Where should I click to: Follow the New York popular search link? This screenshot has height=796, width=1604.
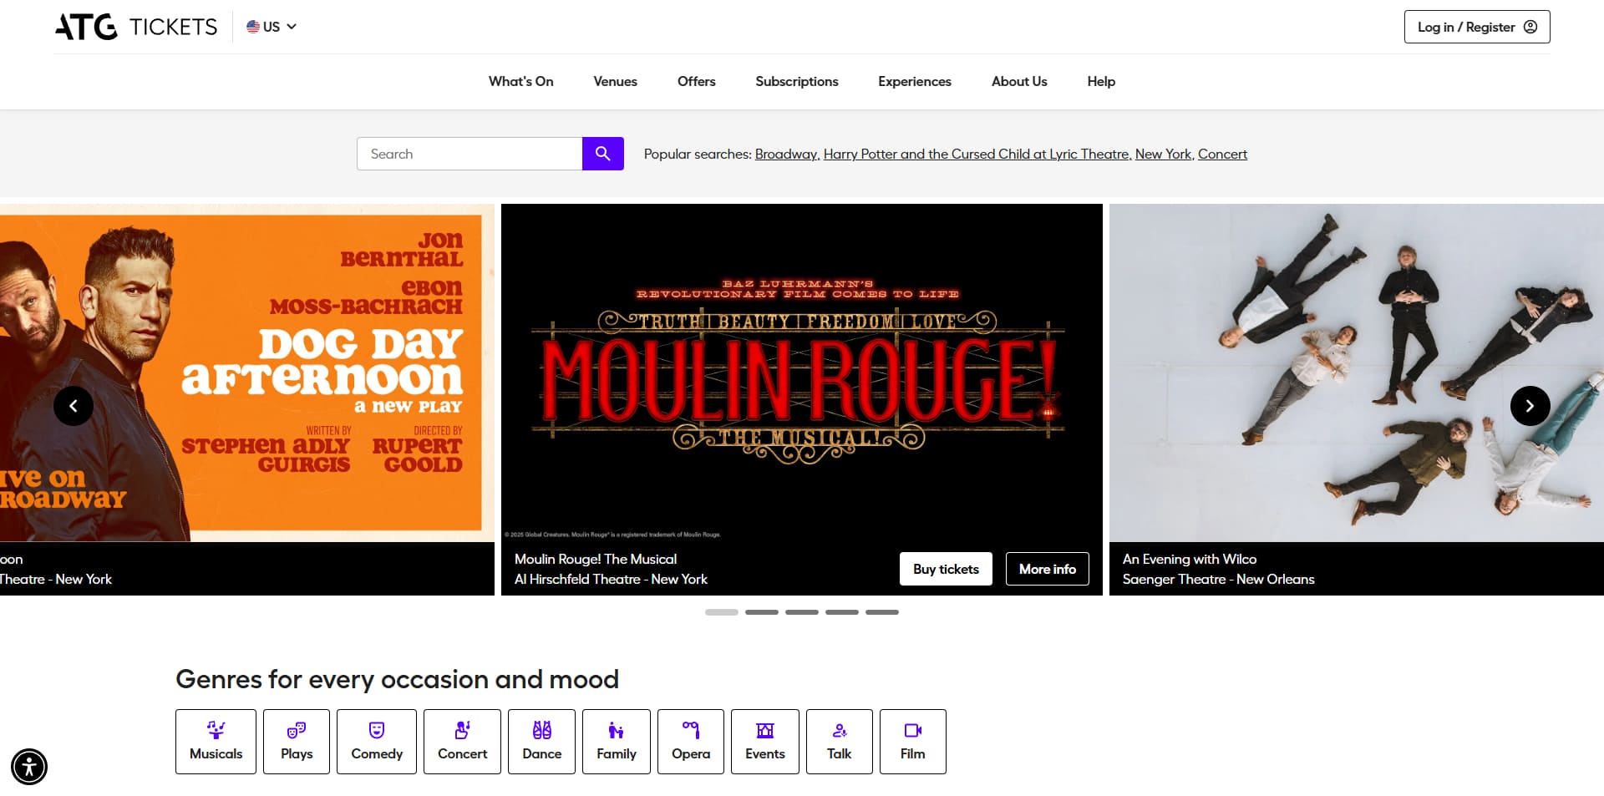pos(1163,154)
